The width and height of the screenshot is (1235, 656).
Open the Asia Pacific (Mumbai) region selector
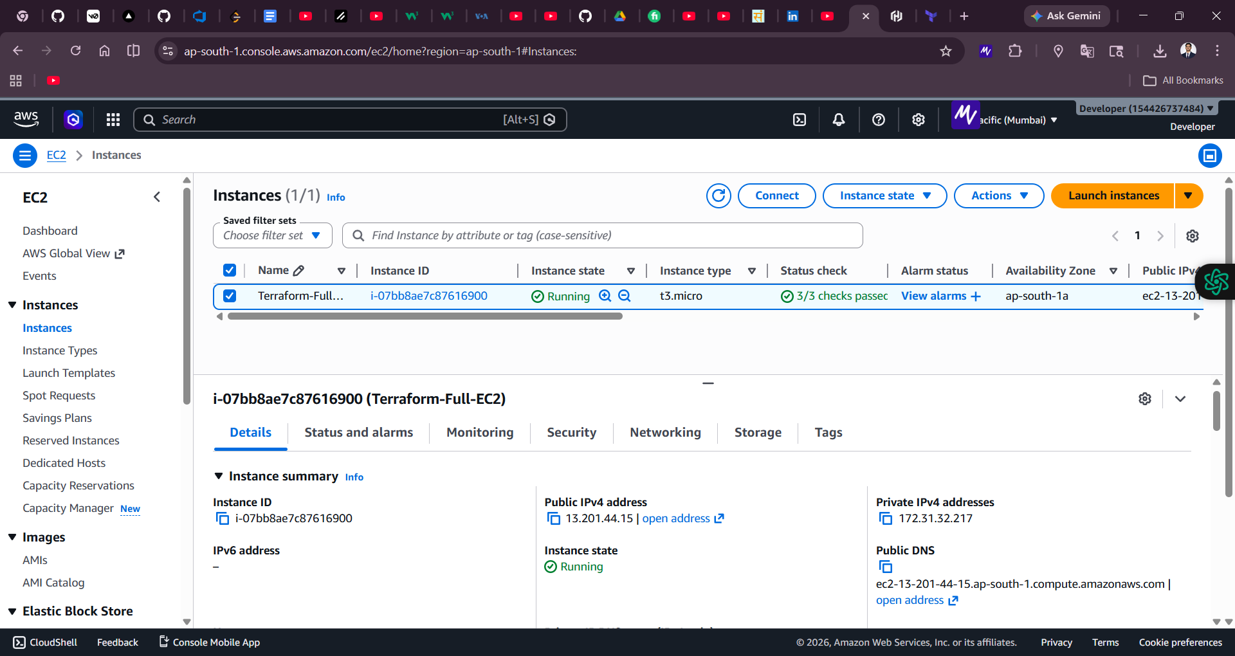tap(1018, 120)
